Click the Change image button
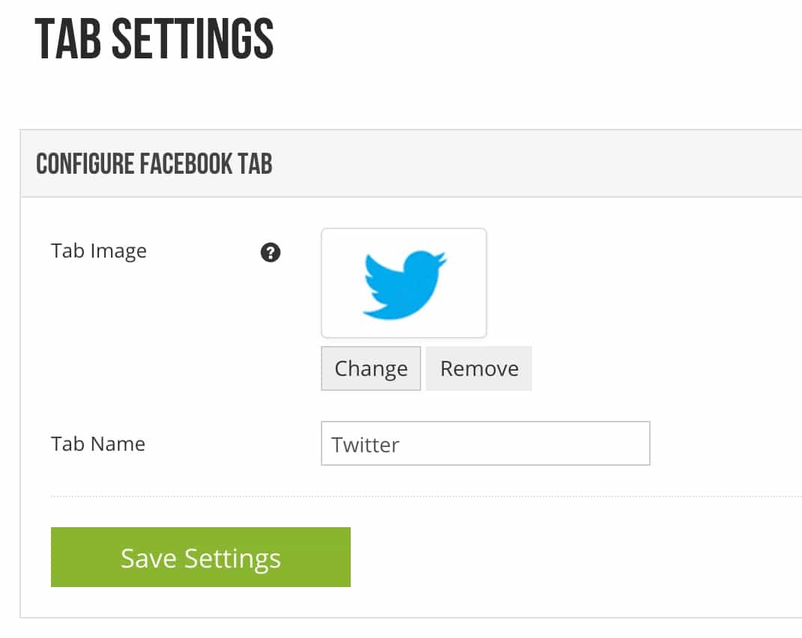This screenshot has height=638, width=802. (x=371, y=368)
